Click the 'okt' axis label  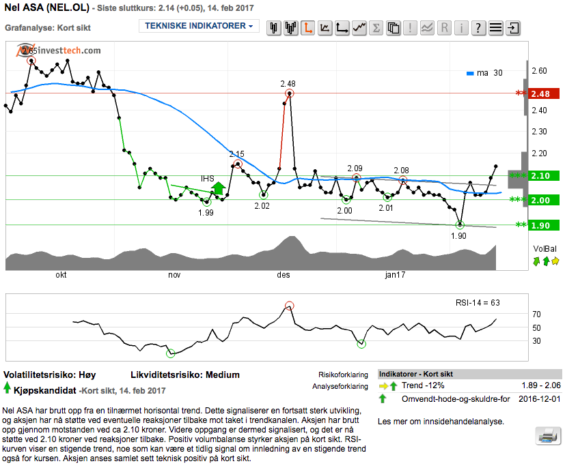(x=61, y=275)
